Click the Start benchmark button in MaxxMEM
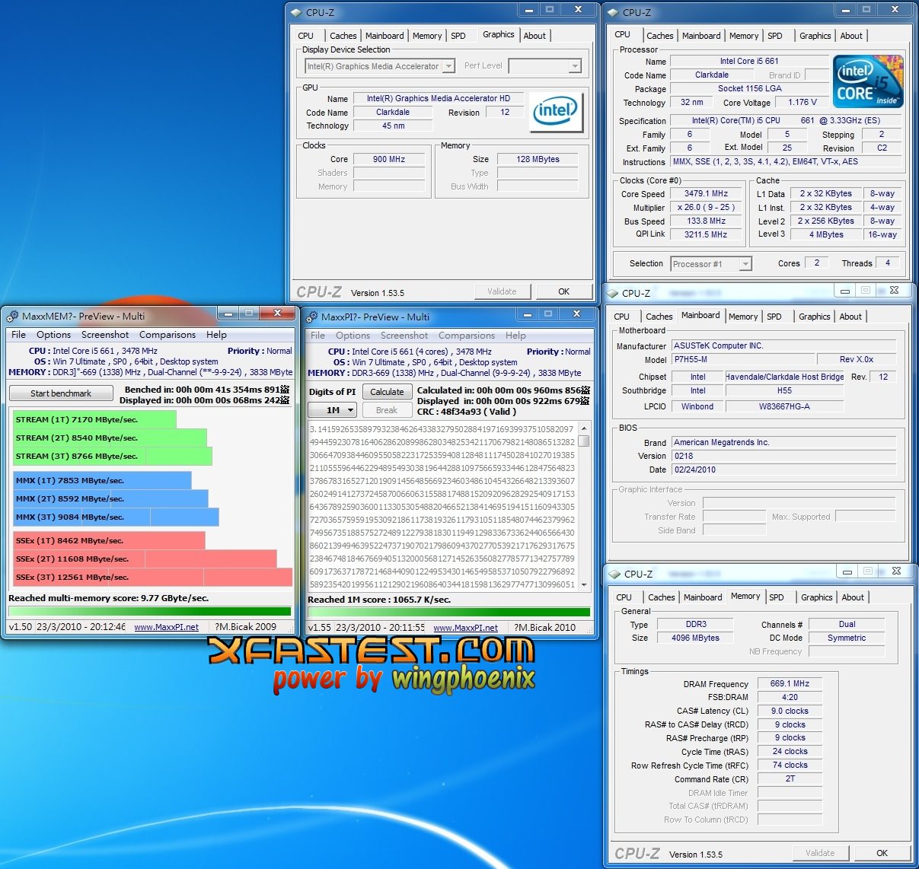The image size is (919, 869). (x=61, y=393)
